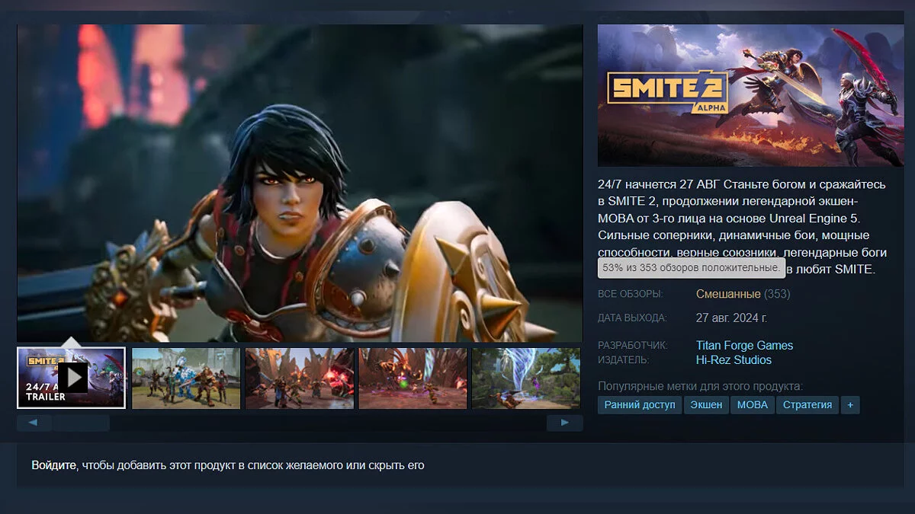Viewport: 915px width, 514px height.
Task: Select the fifth thumbnail with lightning
Action: pyautogui.click(x=526, y=378)
